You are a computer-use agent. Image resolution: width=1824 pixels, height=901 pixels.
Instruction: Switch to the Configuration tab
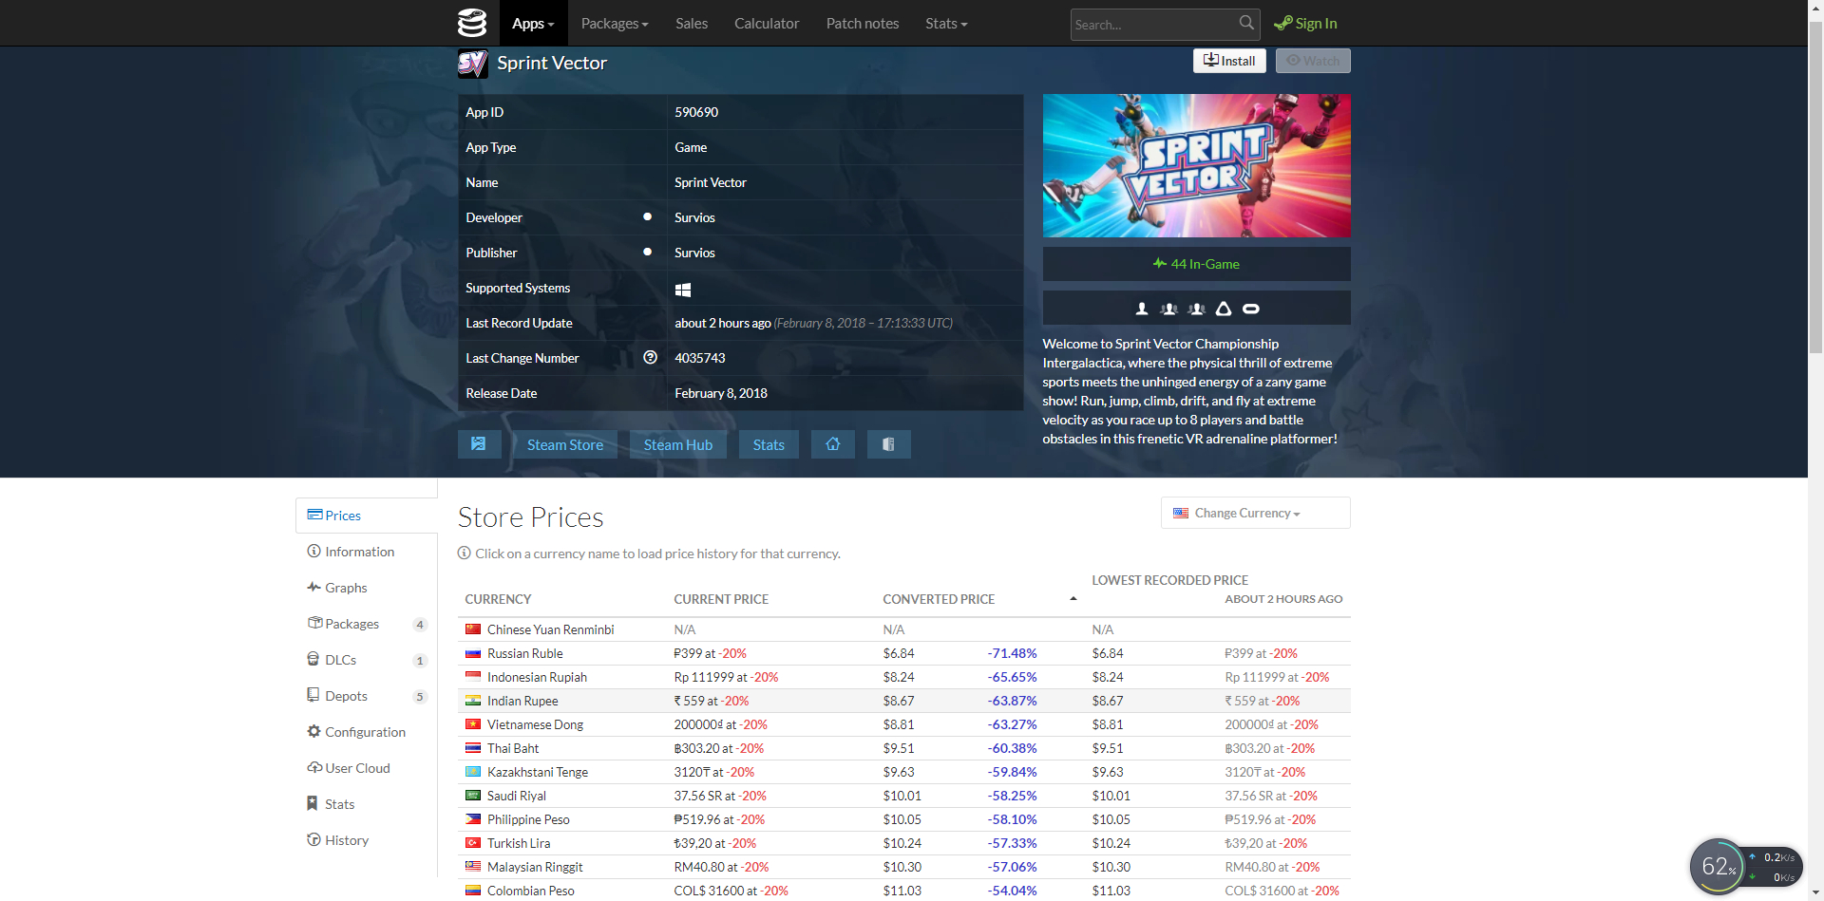pyautogui.click(x=367, y=732)
